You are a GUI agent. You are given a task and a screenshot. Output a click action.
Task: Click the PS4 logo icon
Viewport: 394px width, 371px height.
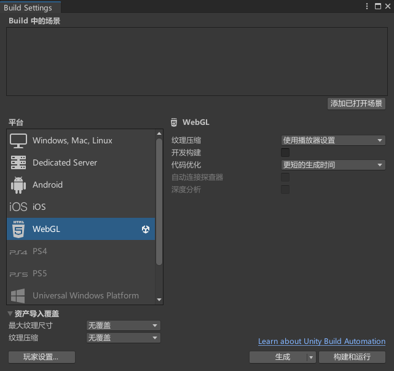(18, 252)
